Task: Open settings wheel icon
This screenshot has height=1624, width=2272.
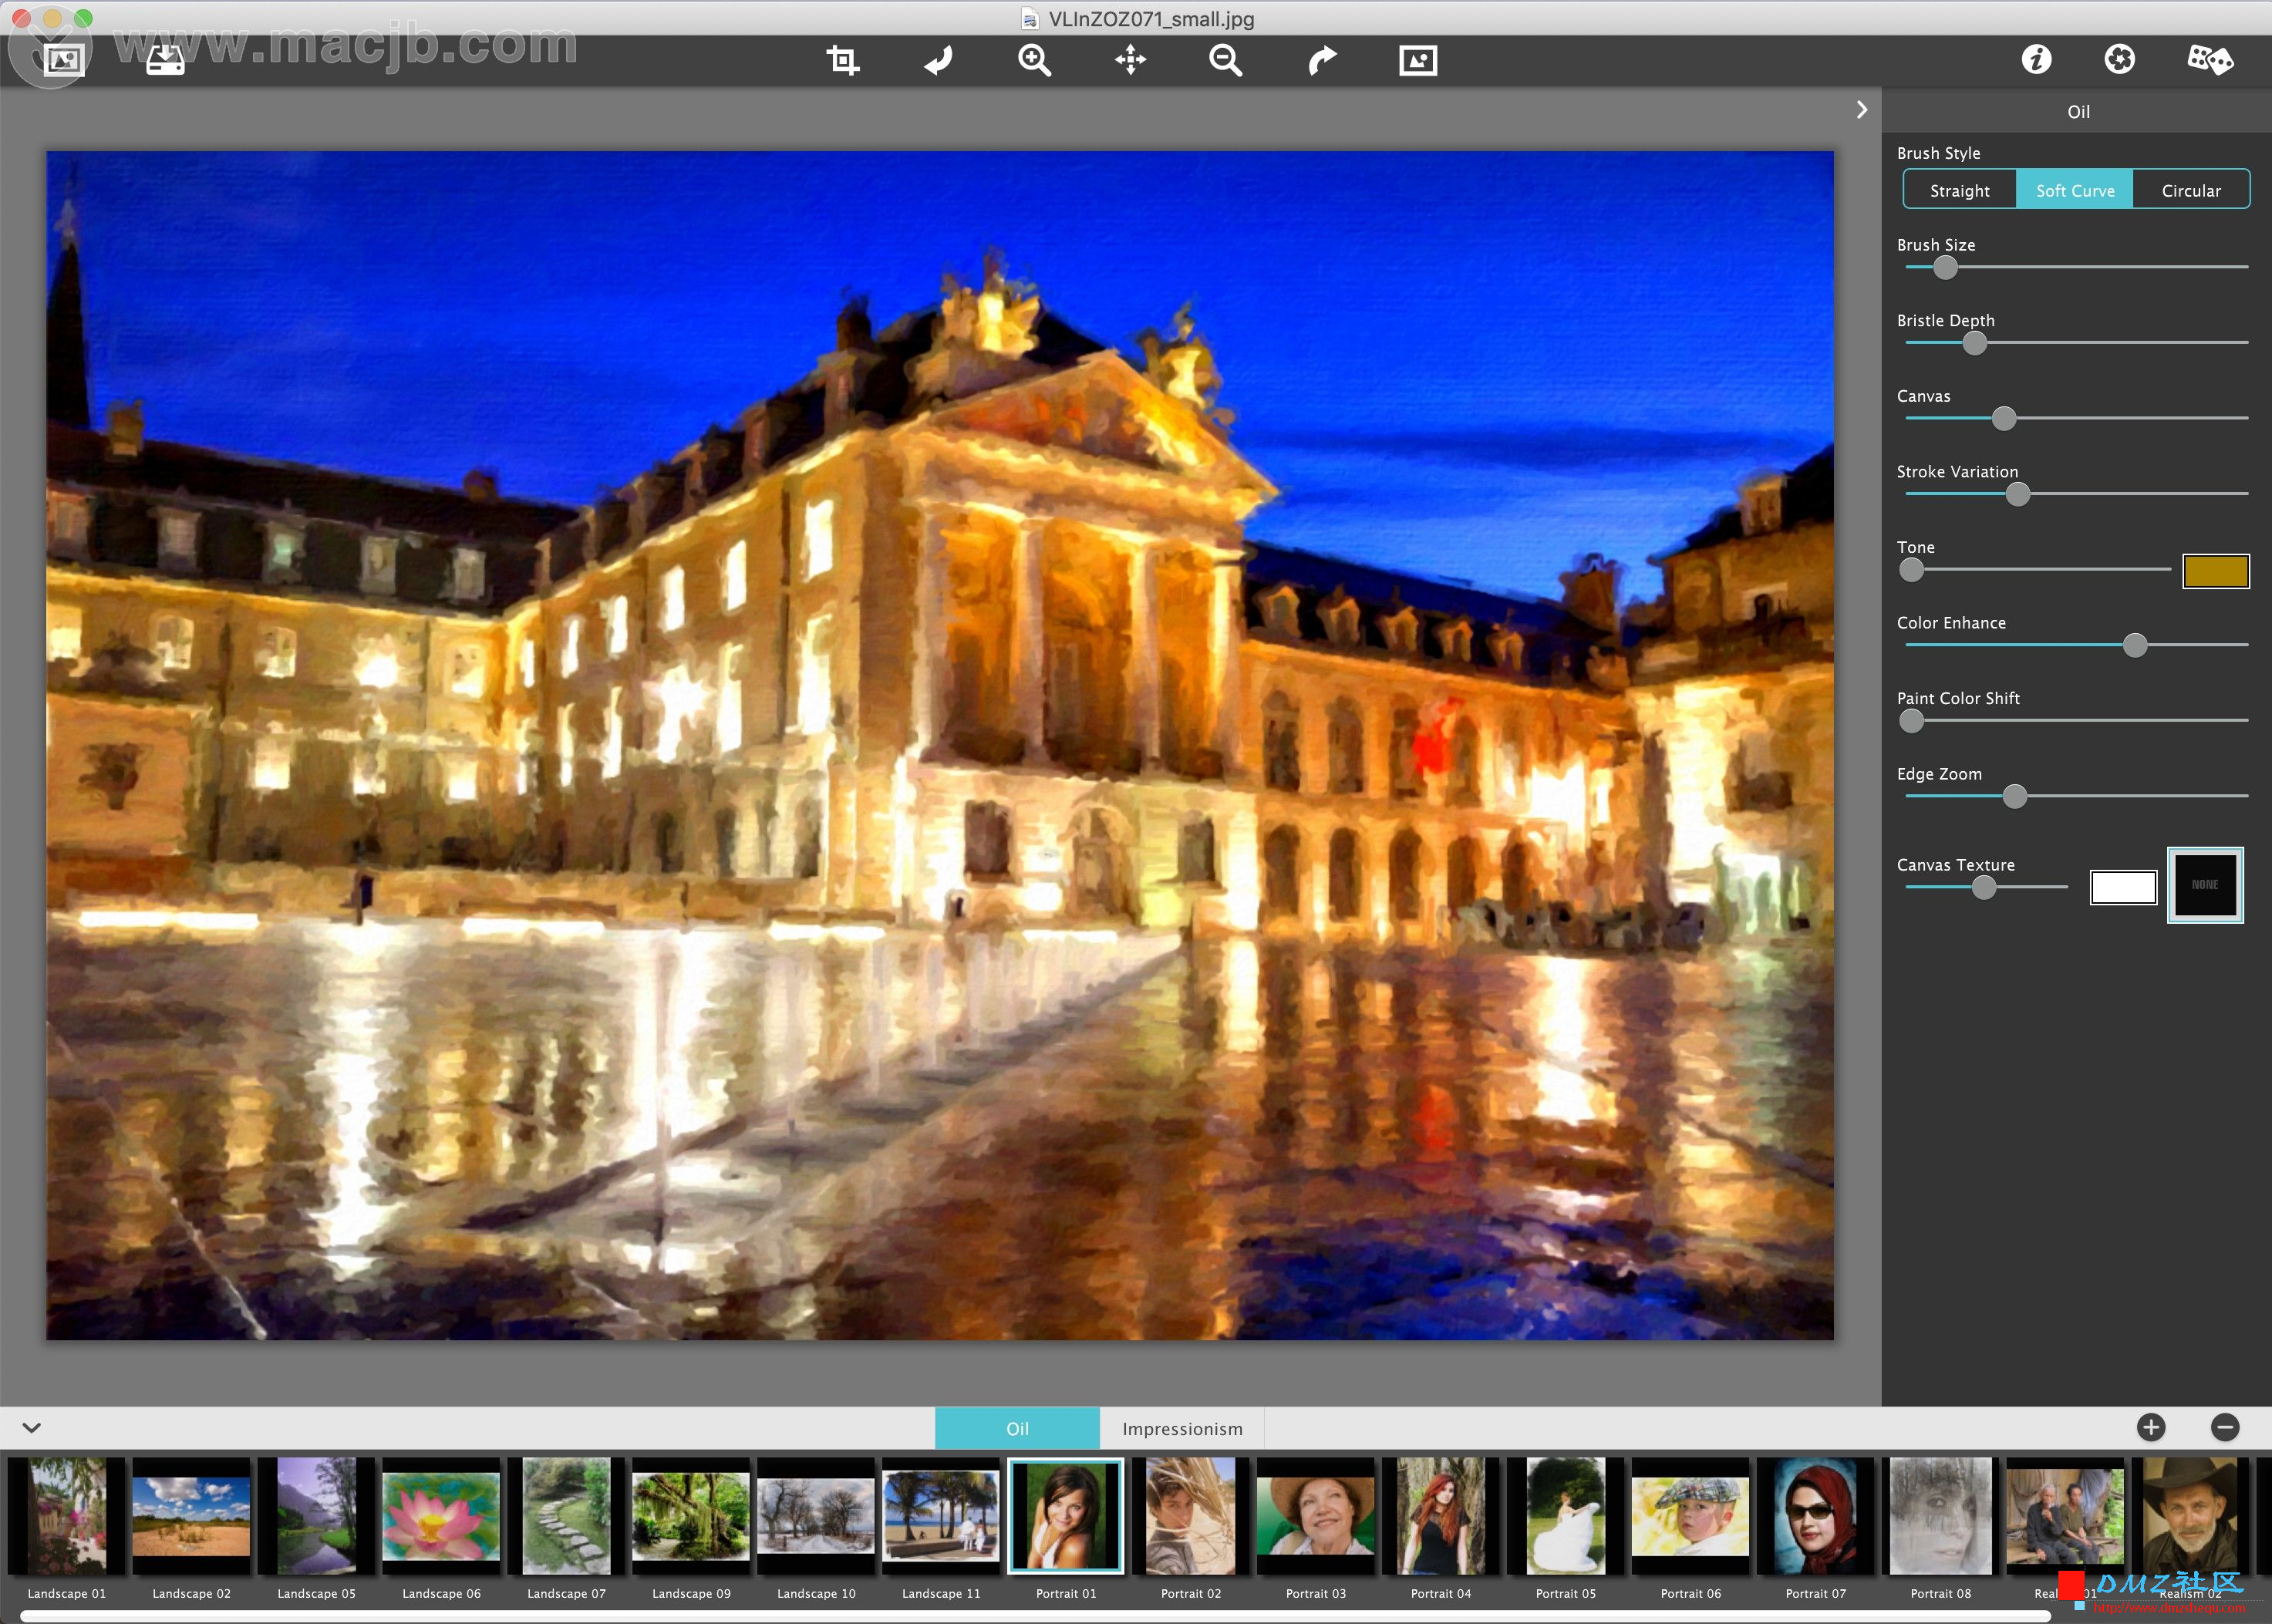Action: click(x=2119, y=59)
